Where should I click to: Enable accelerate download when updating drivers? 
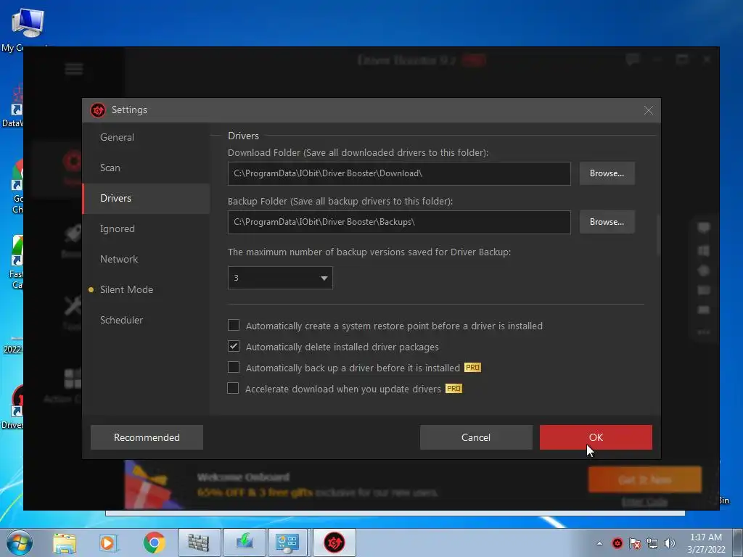233,389
